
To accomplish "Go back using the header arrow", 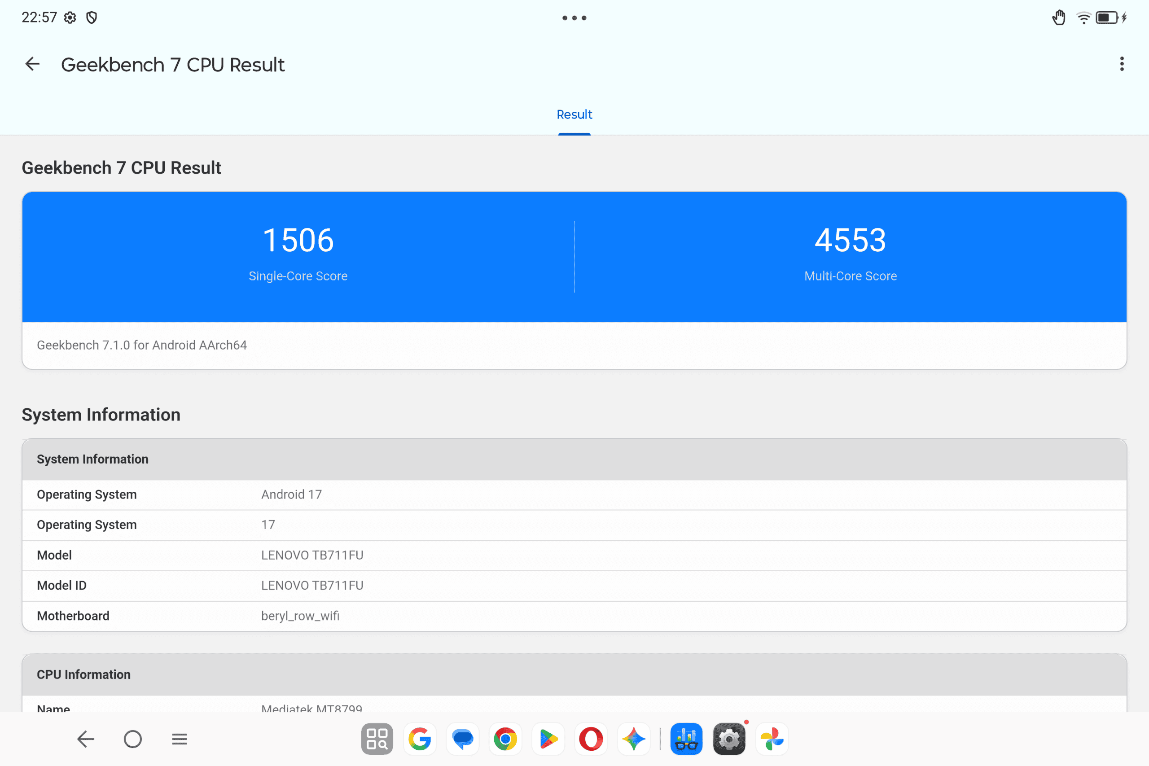I will point(32,64).
